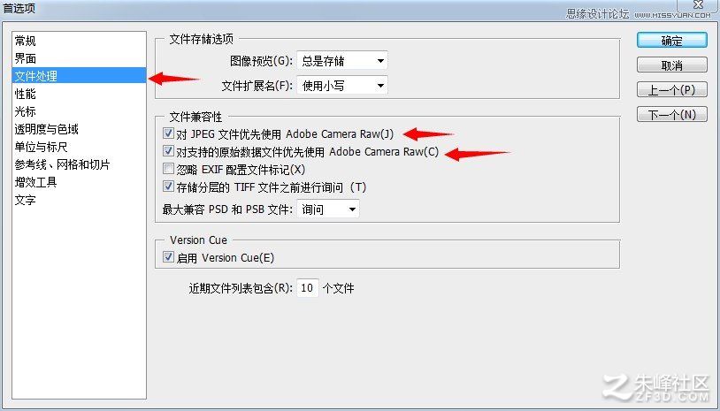Viewport: 720px width, 411px height.
Task: Toggle 对支持的原始数据文件优先使用 Camera Raw checkbox
Action: tap(169, 151)
